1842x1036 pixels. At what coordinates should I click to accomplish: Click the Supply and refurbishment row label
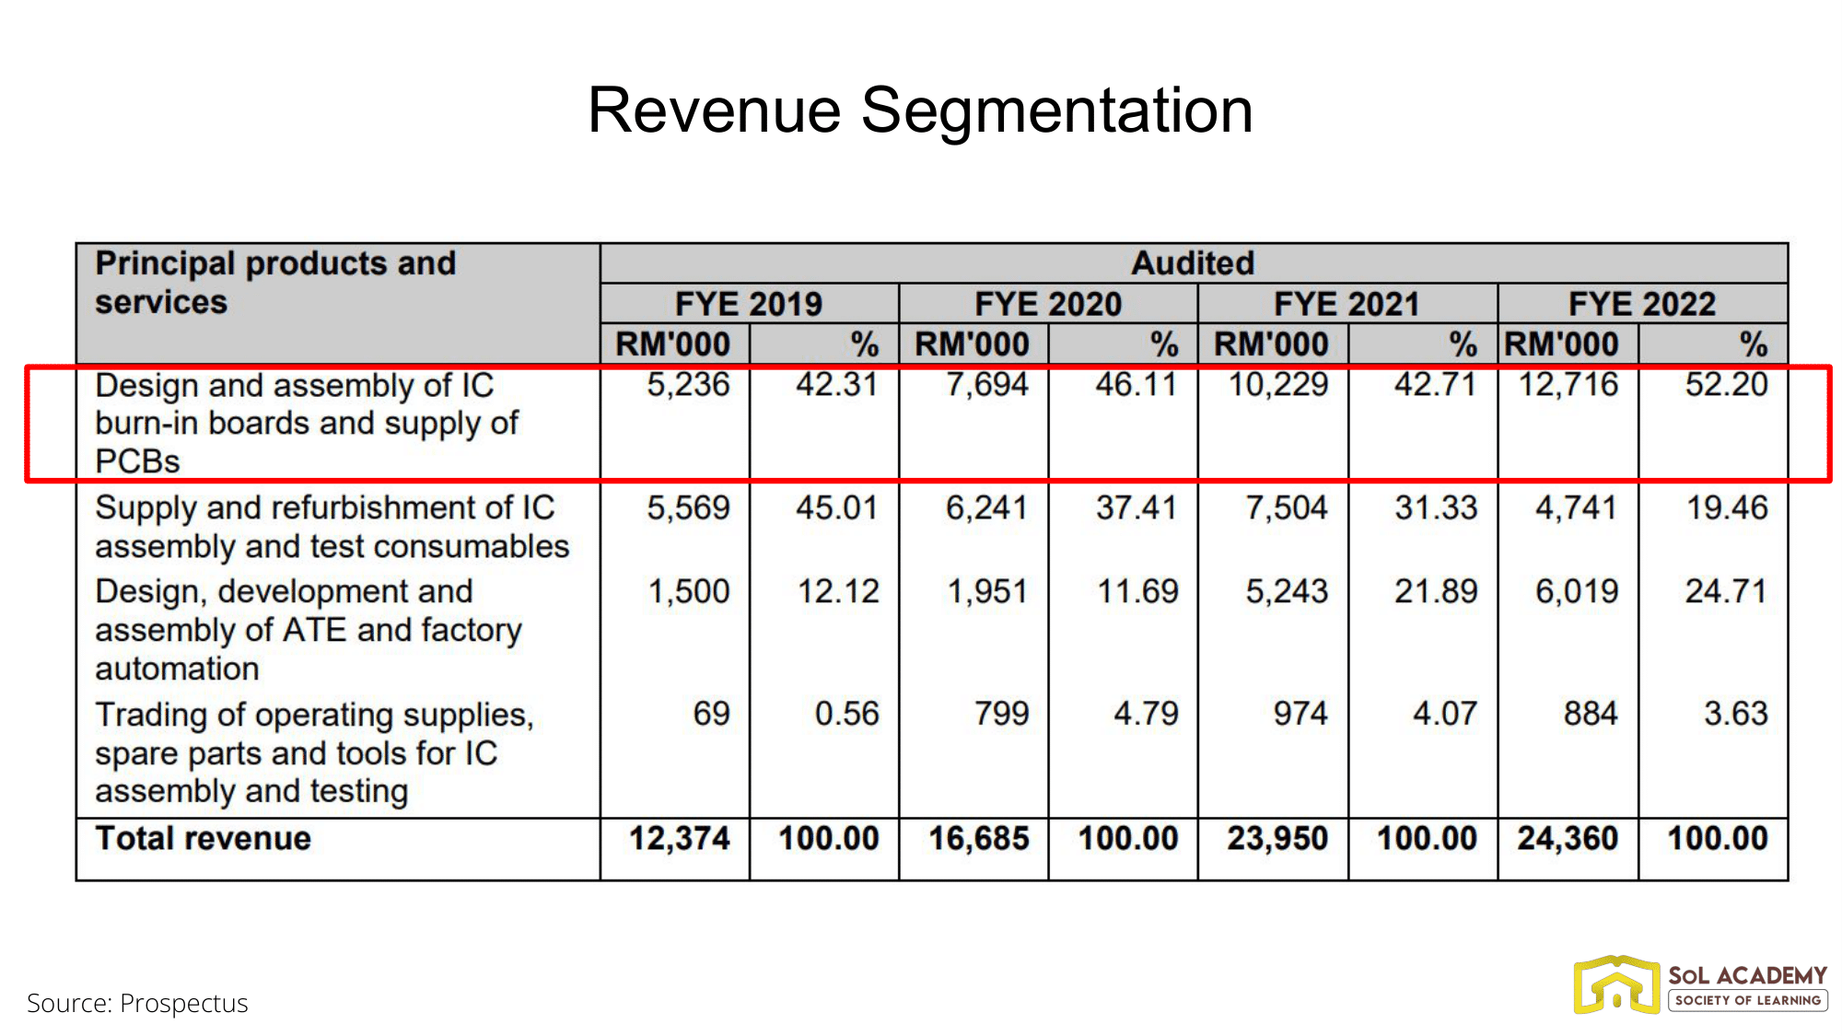click(x=332, y=527)
